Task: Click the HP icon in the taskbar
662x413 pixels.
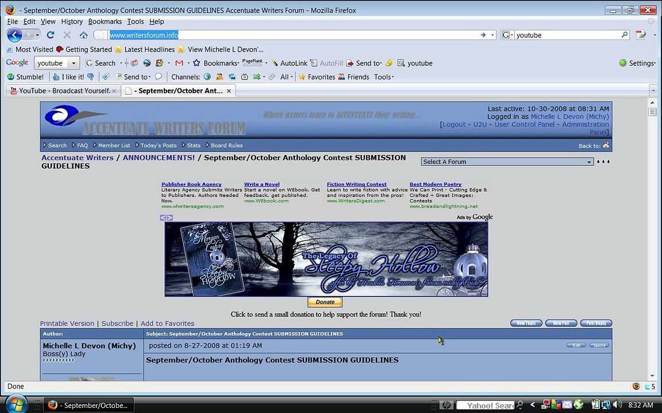Action: [446, 405]
